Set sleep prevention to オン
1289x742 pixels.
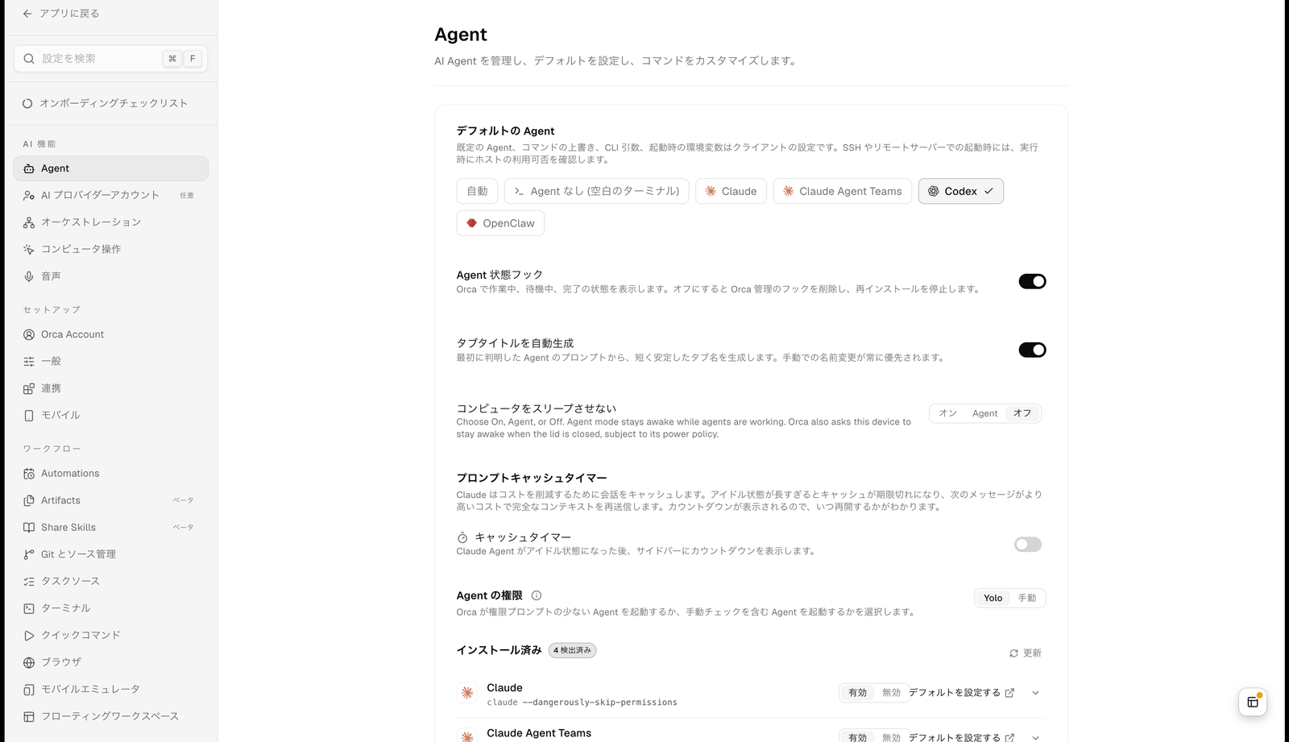(x=947, y=413)
